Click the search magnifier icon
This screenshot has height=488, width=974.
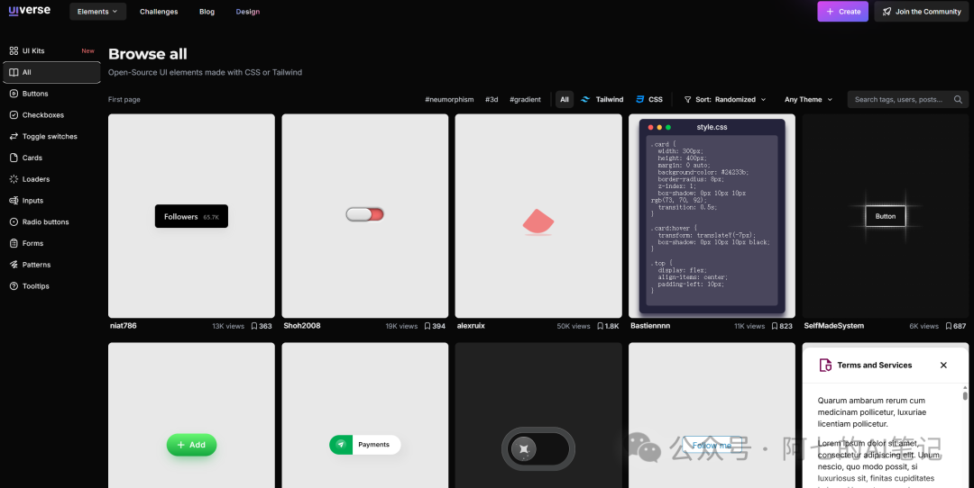point(958,99)
